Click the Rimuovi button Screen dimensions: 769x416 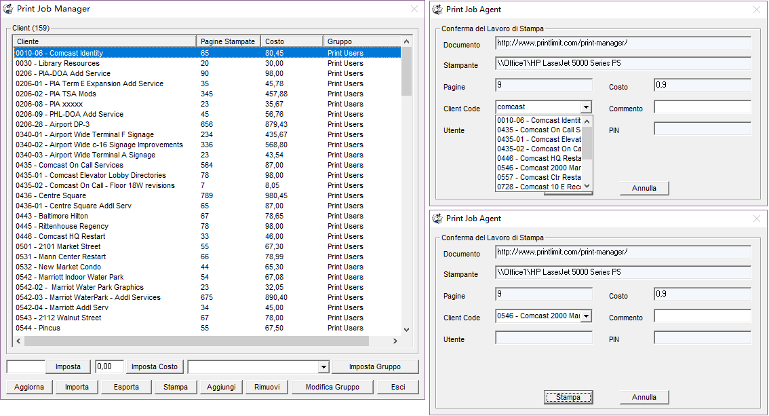[267, 387]
